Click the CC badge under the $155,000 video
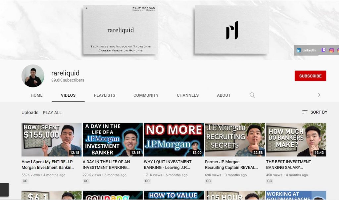This screenshot has height=200, width=339. [x=25, y=181]
